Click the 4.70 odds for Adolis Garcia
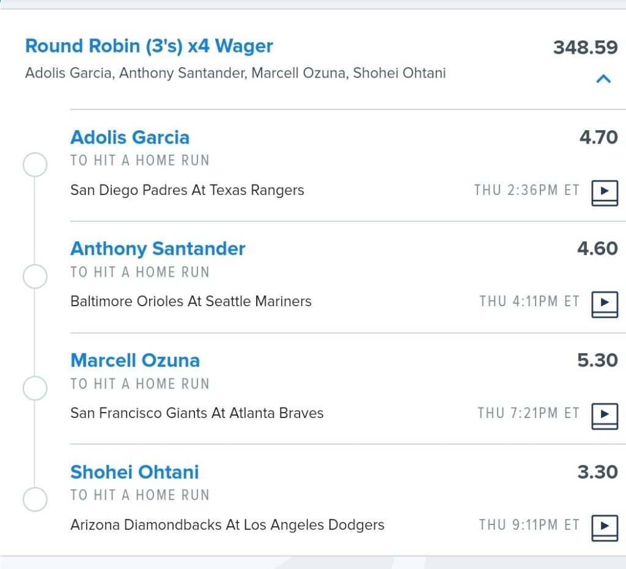This screenshot has height=569, width=626. (x=598, y=138)
